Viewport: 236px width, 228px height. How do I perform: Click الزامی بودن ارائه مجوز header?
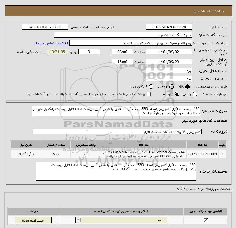(x=206, y=211)
